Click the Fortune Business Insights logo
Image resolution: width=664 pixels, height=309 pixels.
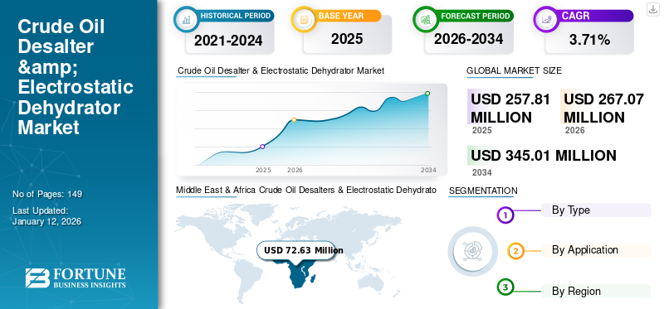pyautogui.click(x=76, y=278)
